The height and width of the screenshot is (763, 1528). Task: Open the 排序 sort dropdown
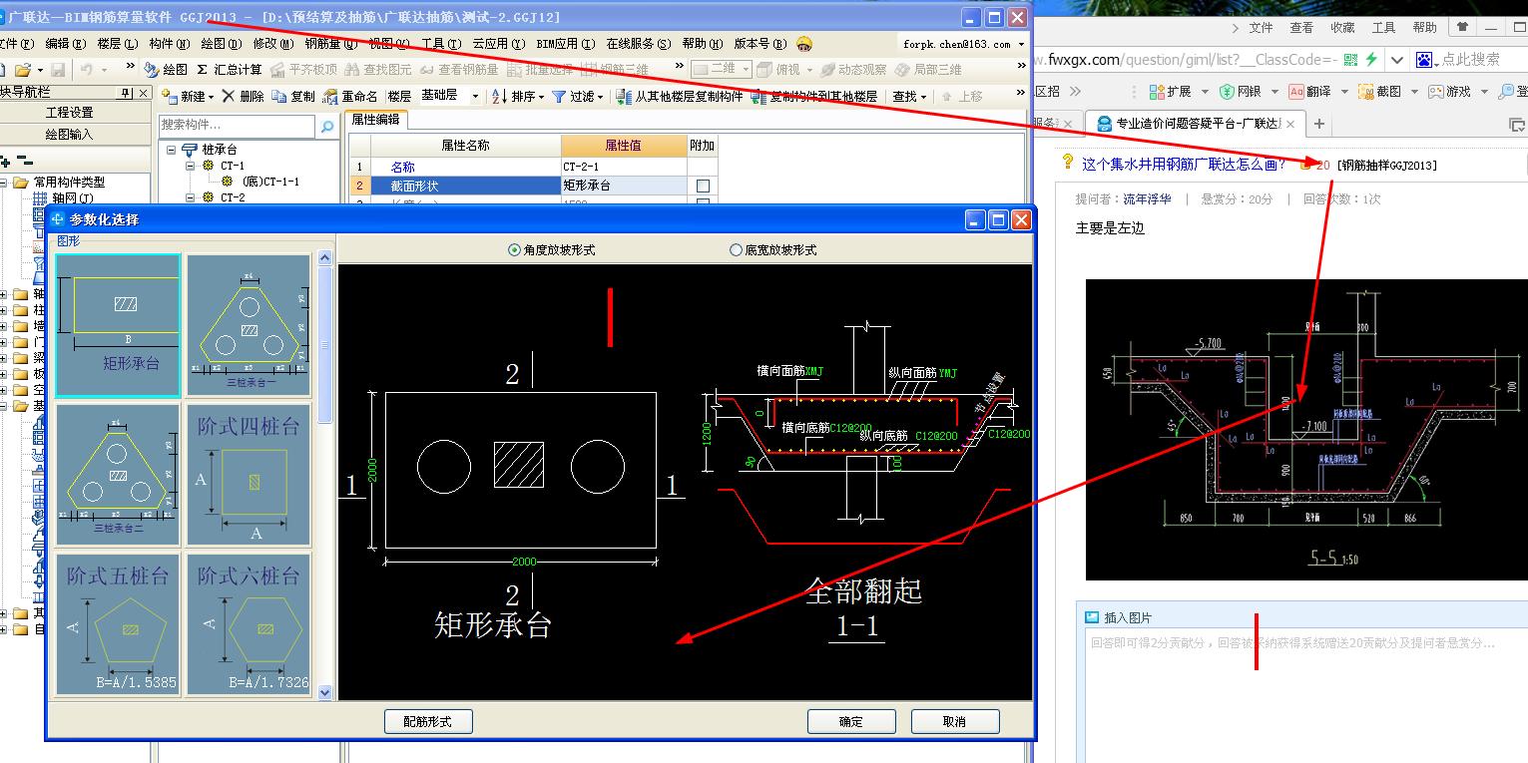point(542,97)
